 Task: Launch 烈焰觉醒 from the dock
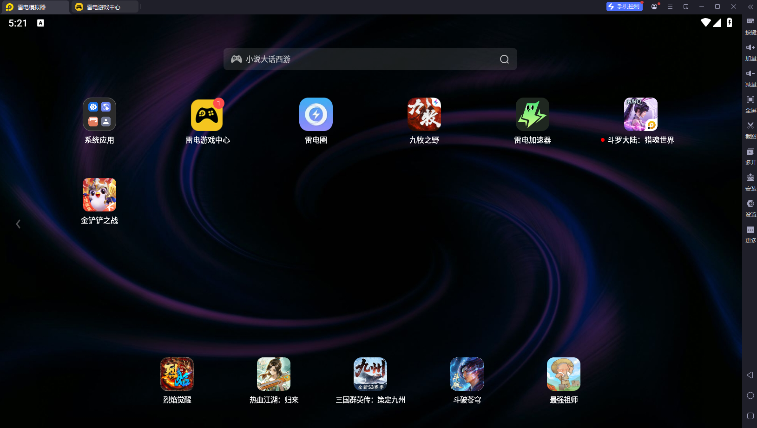click(177, 374)
